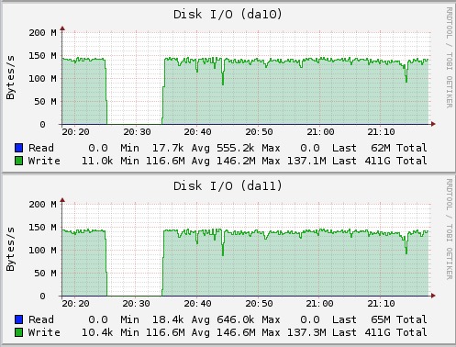The image size is (456, 347).
Task: Click the Disk I/O (da10) graph title
Action: [228, 15]
